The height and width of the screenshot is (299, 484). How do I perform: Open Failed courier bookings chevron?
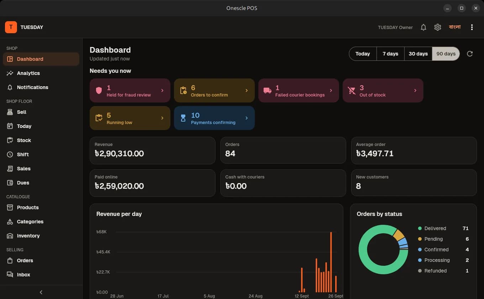(331, 91)
